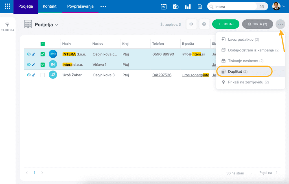Viewport: 289px width, 184px height.
Task: Click the Izbriši (2) delete button
Action: pos(257,24)
